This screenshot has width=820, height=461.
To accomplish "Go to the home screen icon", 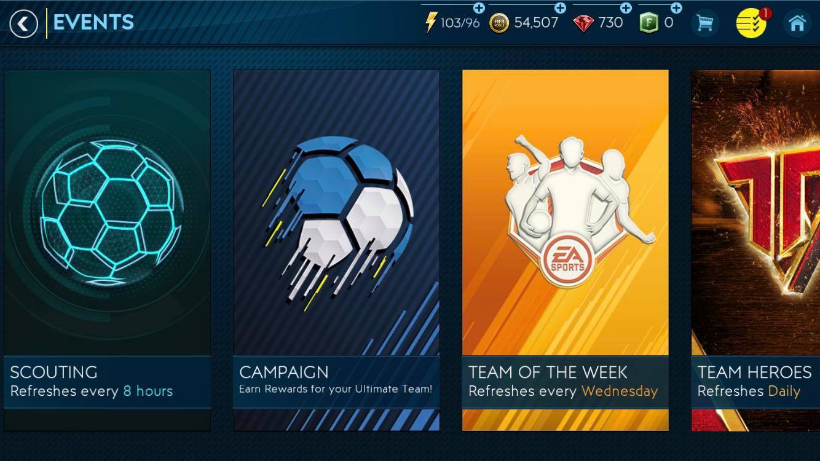I will point(797,24).
